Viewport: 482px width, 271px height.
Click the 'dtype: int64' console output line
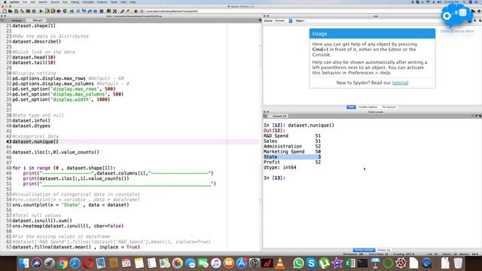(279, 167)
